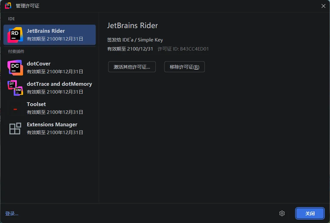Select the Toolset license entry
The height and width of the screenshot is (223, 330).
pos(50,108)
